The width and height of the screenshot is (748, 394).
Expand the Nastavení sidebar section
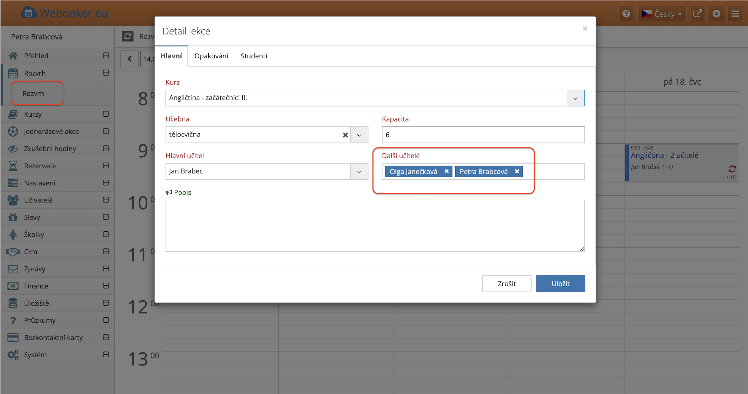click(106, 183)
